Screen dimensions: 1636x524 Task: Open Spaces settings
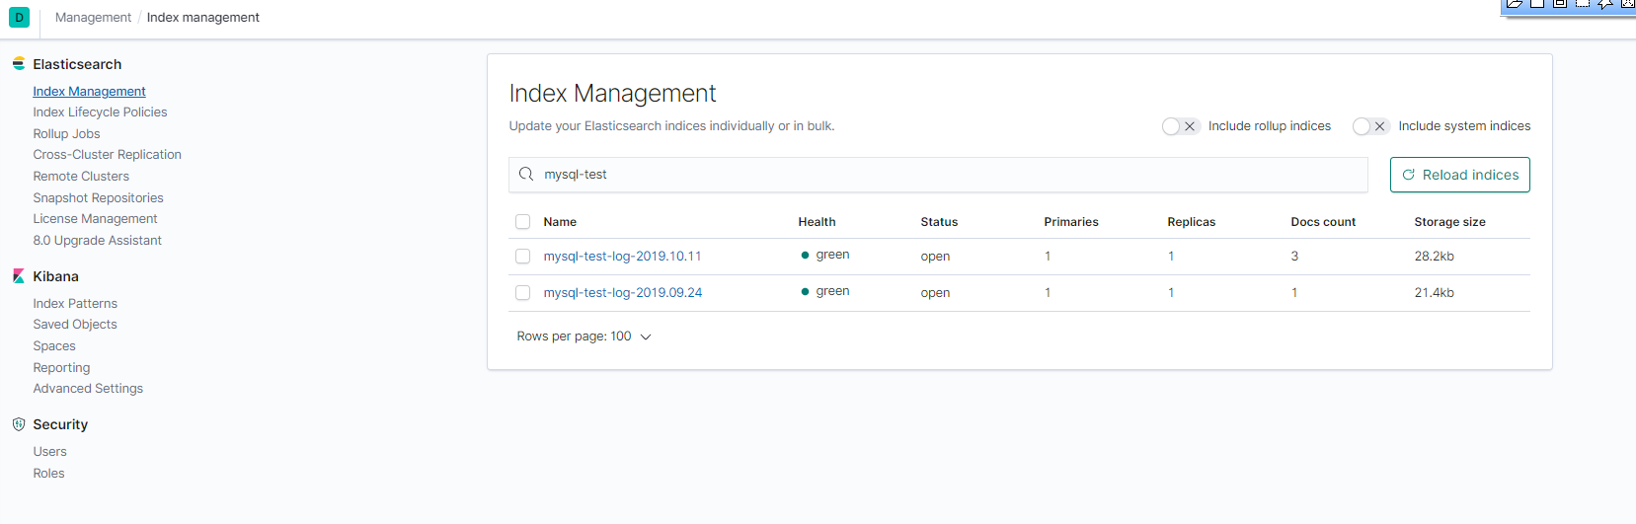[x=54, y=346]
